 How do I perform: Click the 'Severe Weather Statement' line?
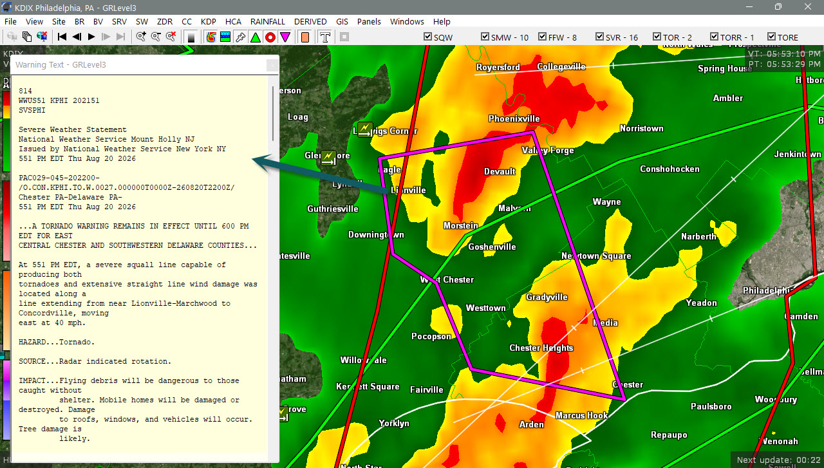pyautogui.click(x=73, y=129)
